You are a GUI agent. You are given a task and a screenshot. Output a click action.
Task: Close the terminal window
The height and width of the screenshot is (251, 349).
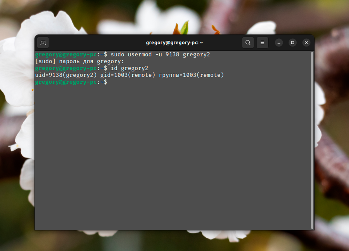[306, 43]
